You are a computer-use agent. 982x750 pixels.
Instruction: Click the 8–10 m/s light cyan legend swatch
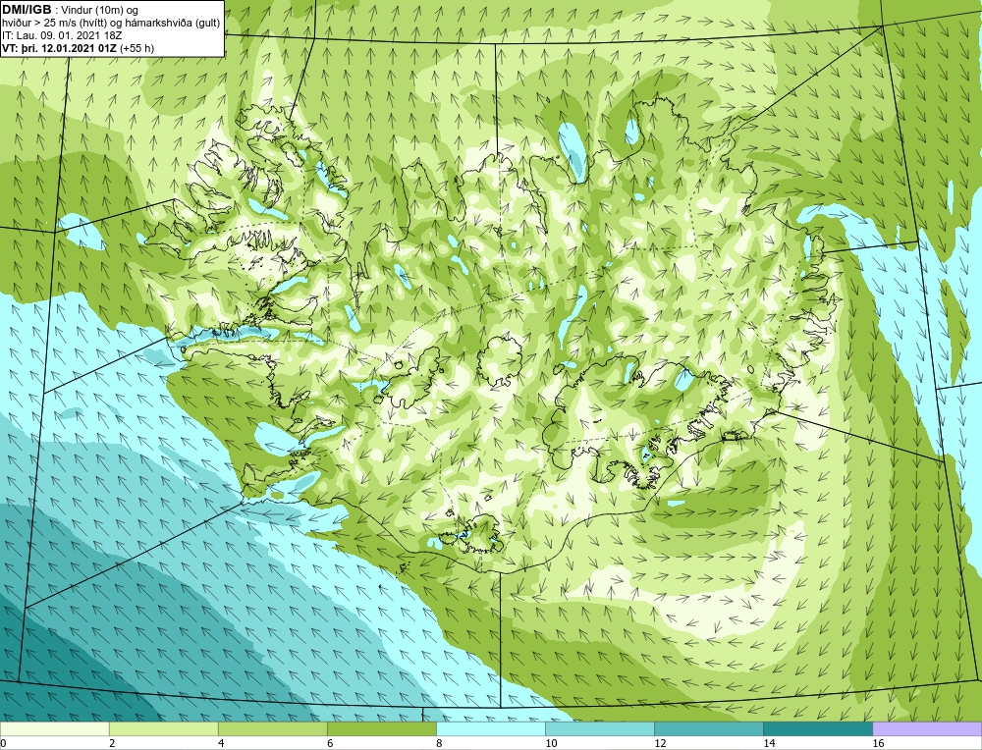click(x=491, y=728)
